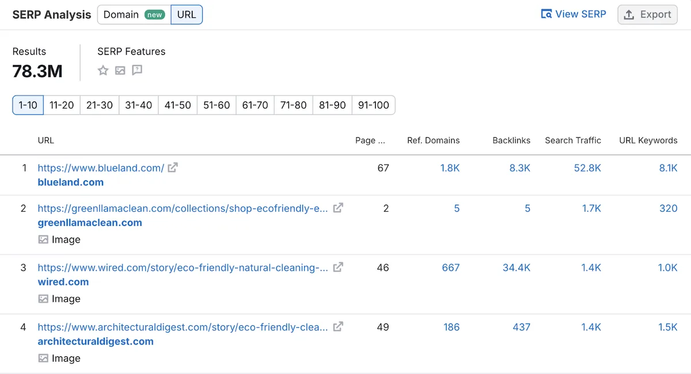
Task: Select results range 91-100
Action: (374, 105)
